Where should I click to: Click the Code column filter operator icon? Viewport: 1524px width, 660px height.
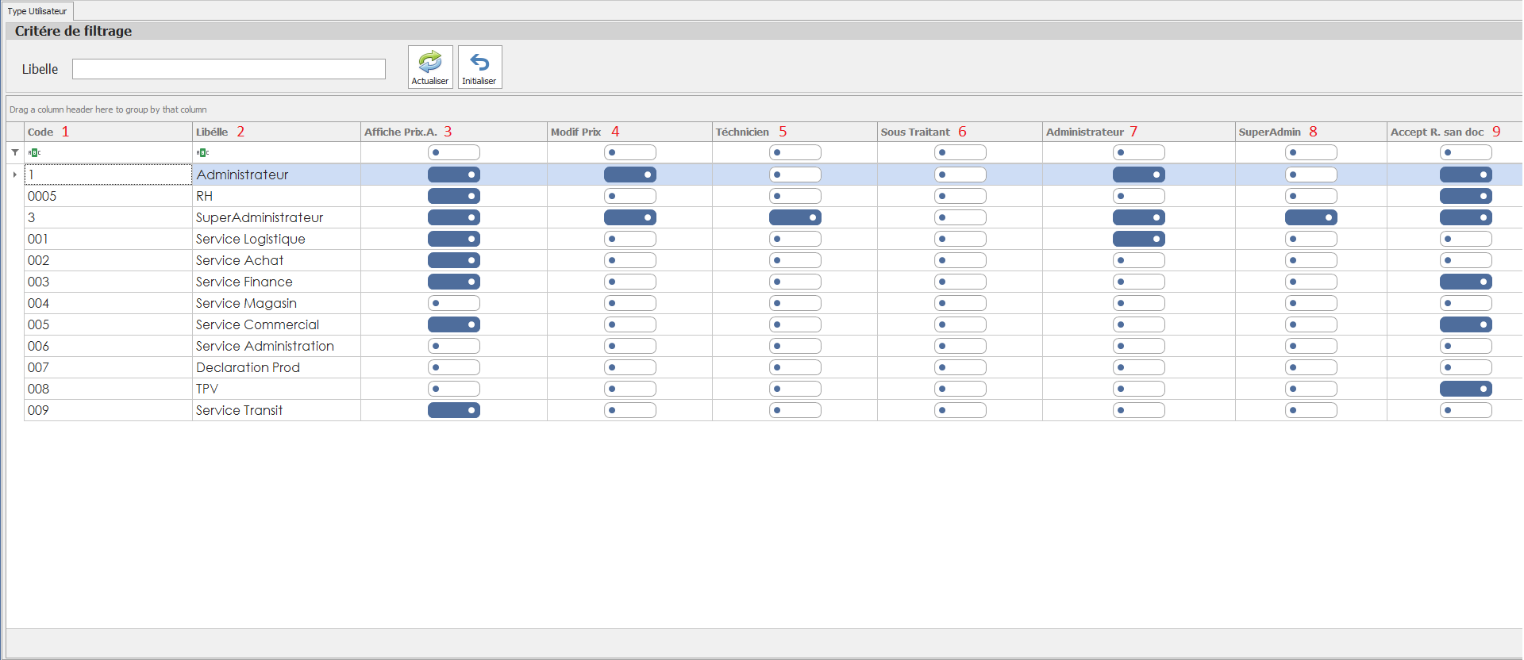[34, 152]
